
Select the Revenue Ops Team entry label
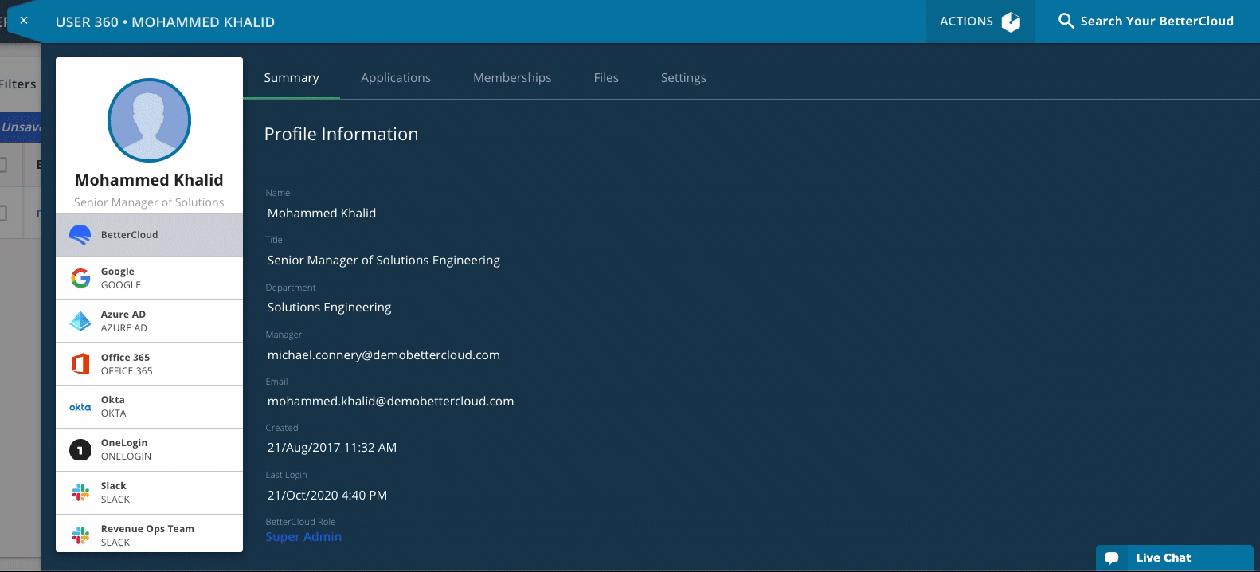coord(147,535)
